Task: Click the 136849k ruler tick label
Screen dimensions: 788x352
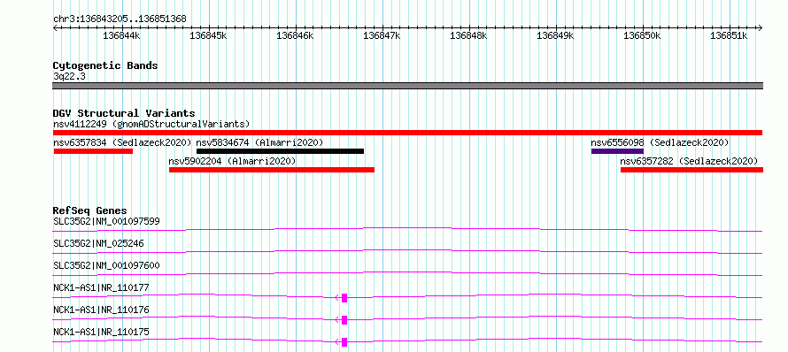Action: click(556, 35)
